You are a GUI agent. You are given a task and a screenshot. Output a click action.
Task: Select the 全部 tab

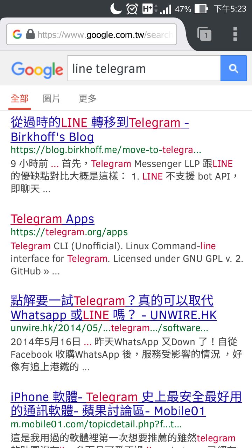[x=20, y=98]
